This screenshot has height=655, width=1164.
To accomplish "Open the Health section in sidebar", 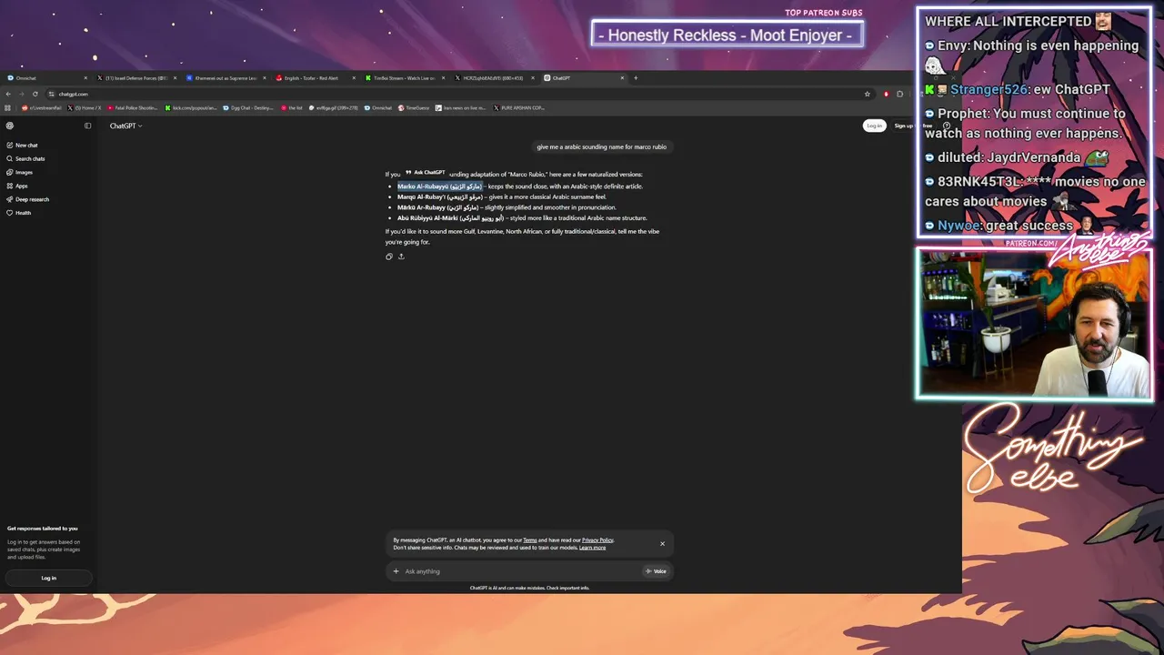I will [x=18, y=213].
